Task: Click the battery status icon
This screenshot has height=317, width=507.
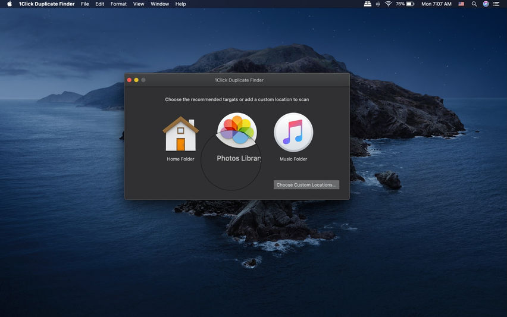Action: tap(411, 4)
